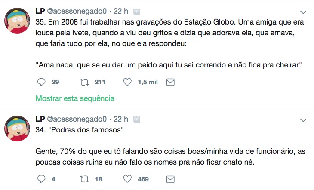This screenshot has height=190, width=314.
Task: Send tweet 35 by direct message
Action: (x=170, y=82)
